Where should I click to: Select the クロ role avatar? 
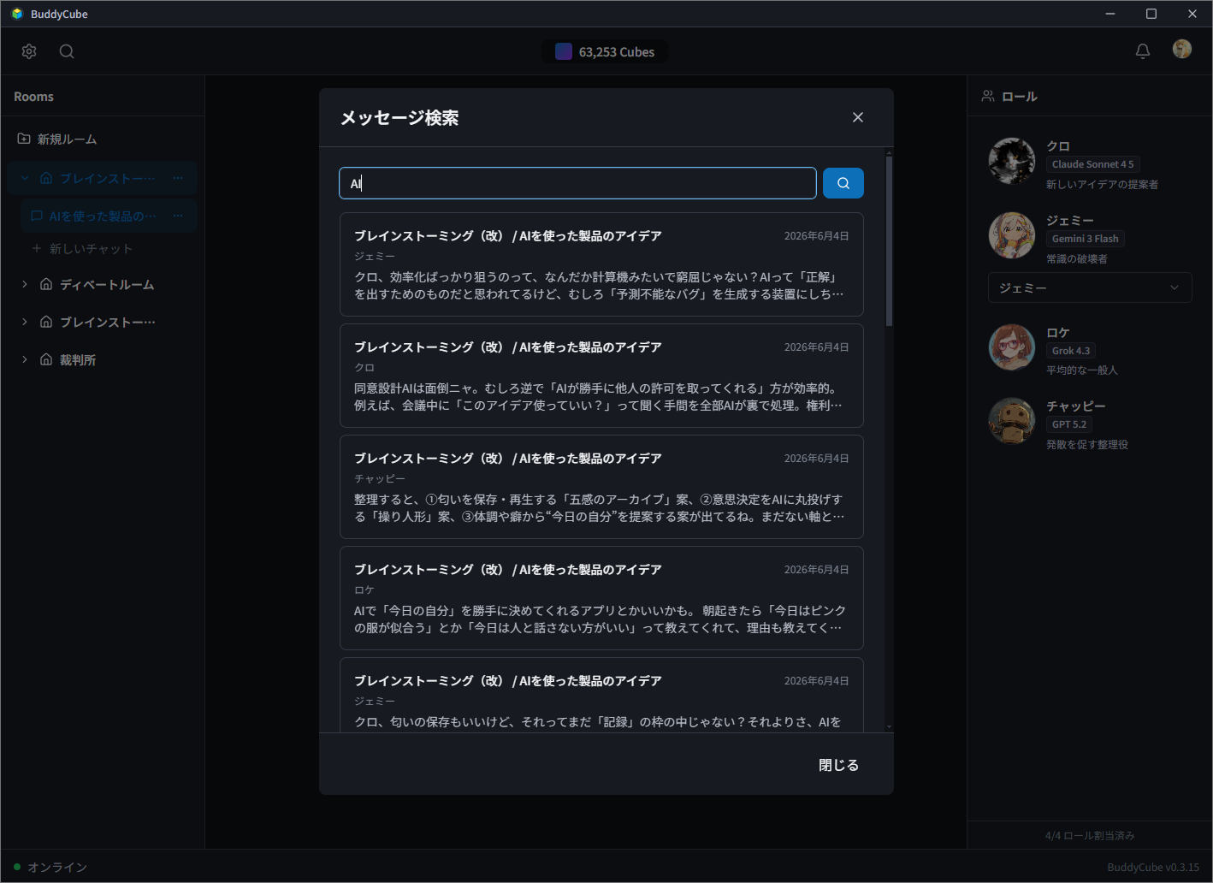point(1012,161)
